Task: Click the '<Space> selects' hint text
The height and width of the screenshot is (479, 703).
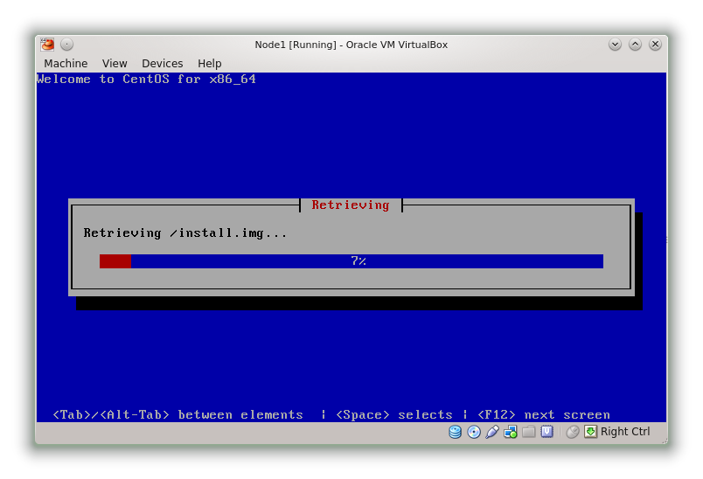Action: (x=394, y=415)
